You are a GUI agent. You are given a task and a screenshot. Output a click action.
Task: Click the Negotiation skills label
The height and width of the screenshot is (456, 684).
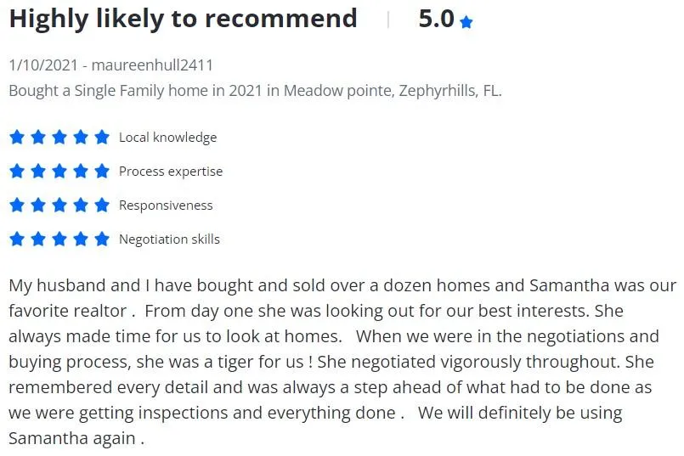tap(169, 239)
